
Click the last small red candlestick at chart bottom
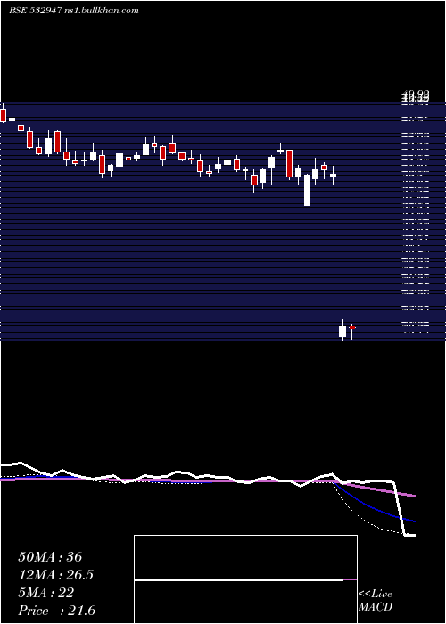(352, 330)
